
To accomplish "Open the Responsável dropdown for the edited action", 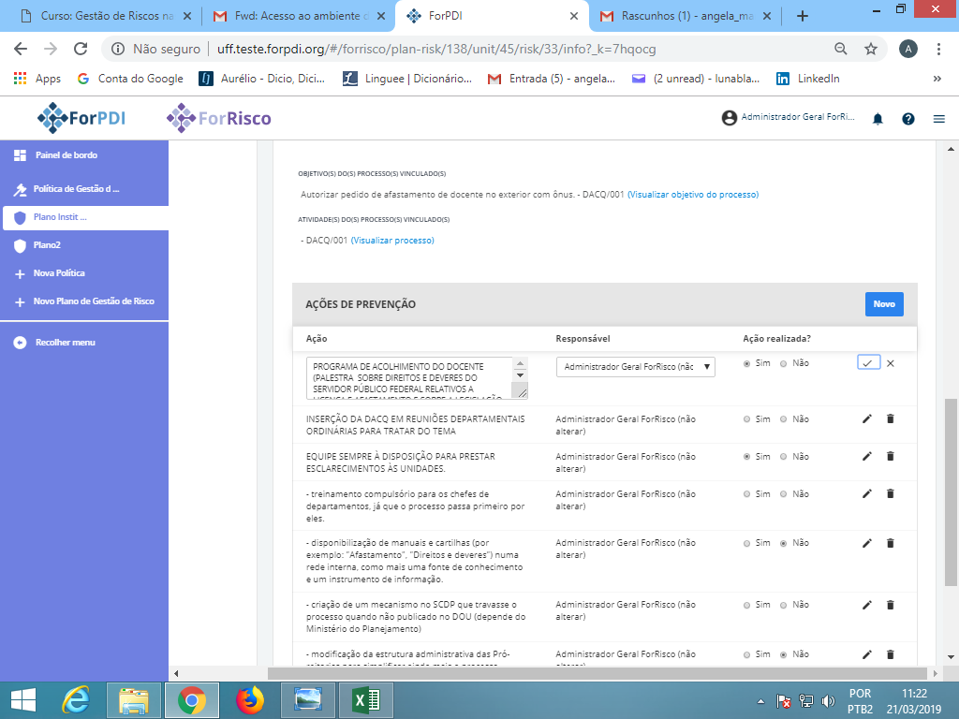I will [636, 367].
